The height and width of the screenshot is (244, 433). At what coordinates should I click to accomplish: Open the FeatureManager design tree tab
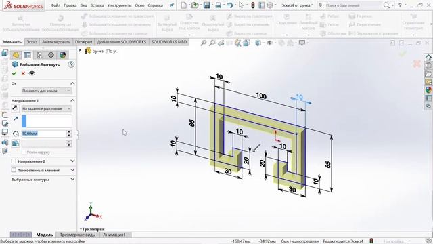coord(16,55)
